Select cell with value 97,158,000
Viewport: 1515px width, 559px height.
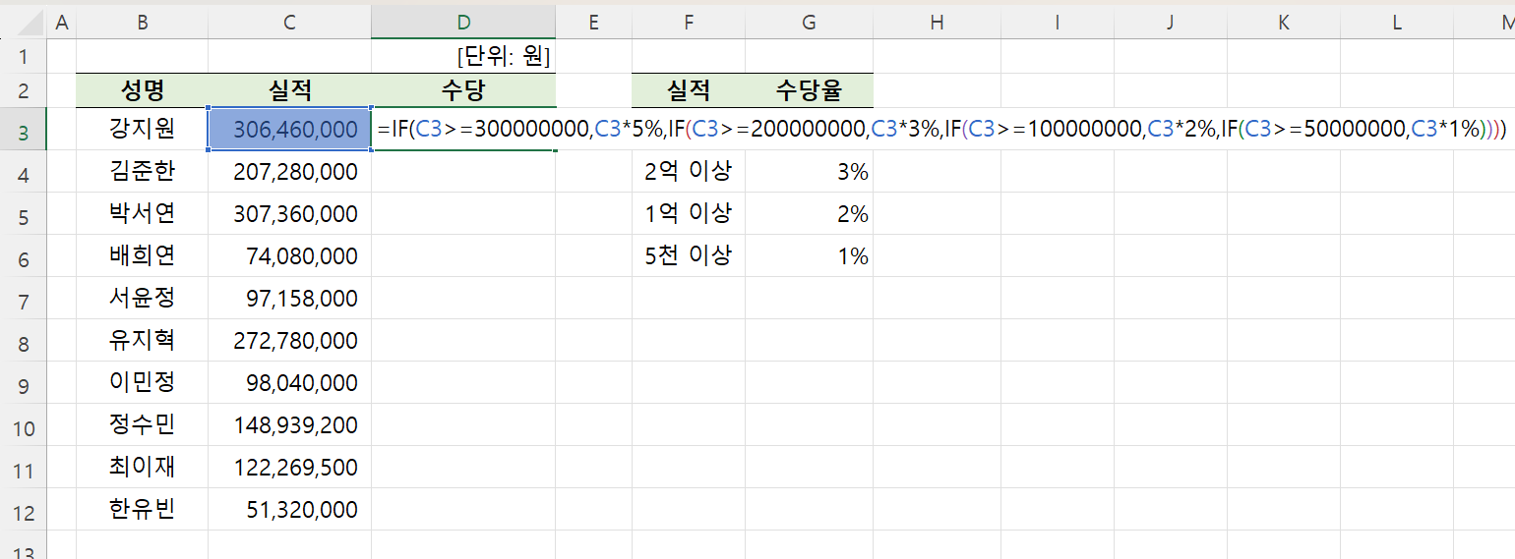[x=289, y=299]
